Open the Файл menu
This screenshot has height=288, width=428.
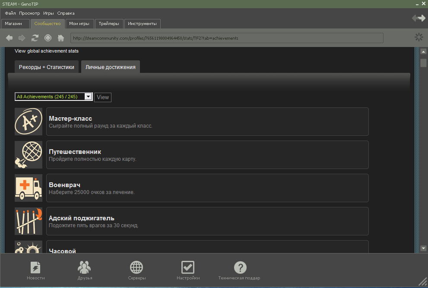(x=10, y=13)
